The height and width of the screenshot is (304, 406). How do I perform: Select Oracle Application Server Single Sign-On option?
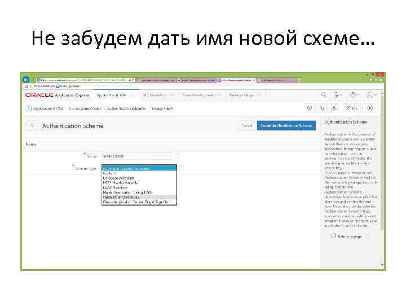click(139, 202)
